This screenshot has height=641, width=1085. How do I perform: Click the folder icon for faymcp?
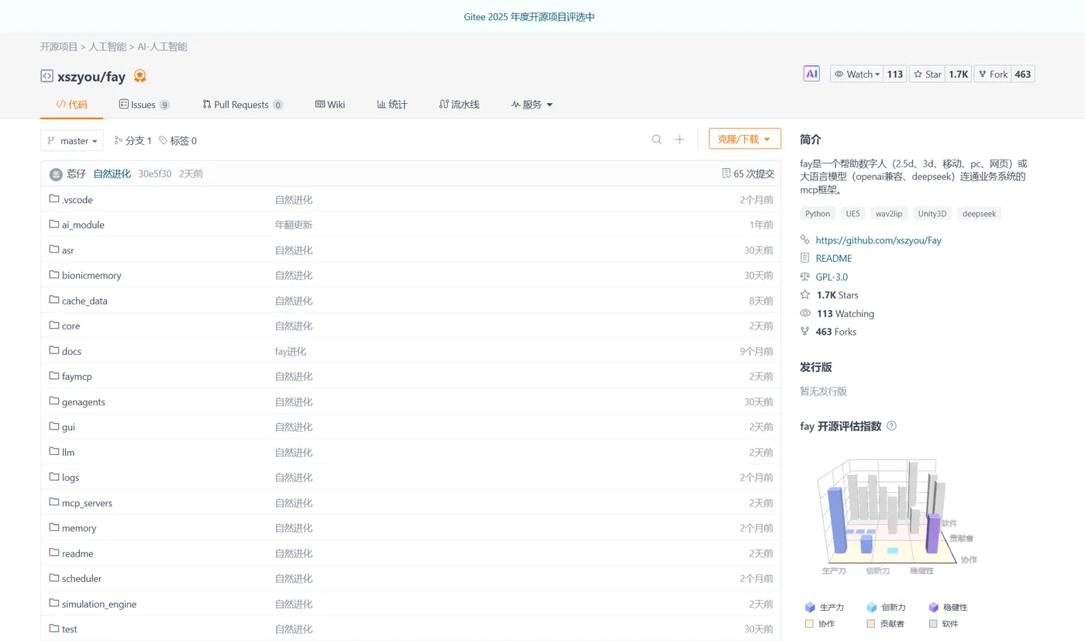[x=54, y=376]
